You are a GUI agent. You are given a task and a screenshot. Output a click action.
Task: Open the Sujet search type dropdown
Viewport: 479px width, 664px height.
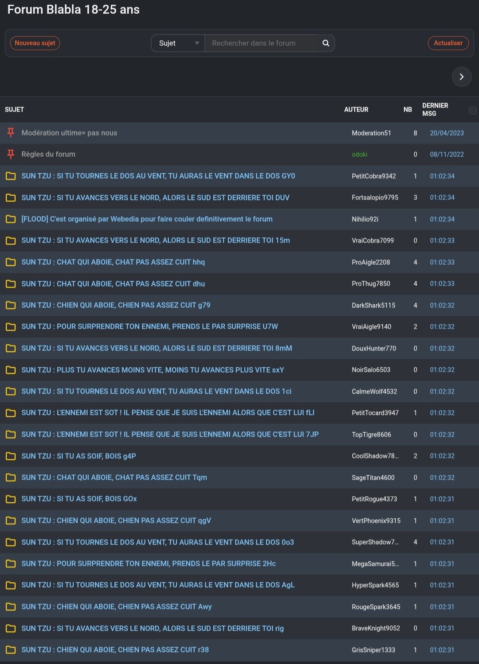pyautogui.click(x=178, y=43)
